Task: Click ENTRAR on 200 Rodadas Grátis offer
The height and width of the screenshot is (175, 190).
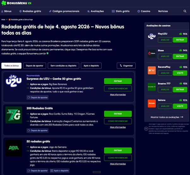Action: (118, 114)
